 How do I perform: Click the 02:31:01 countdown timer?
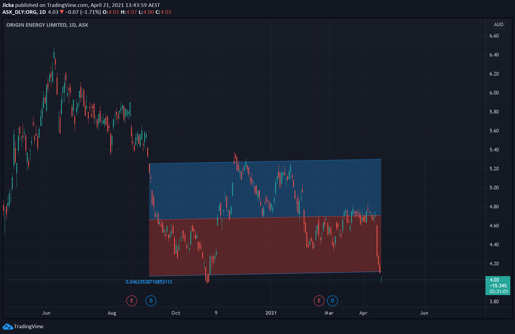(499, 292)
